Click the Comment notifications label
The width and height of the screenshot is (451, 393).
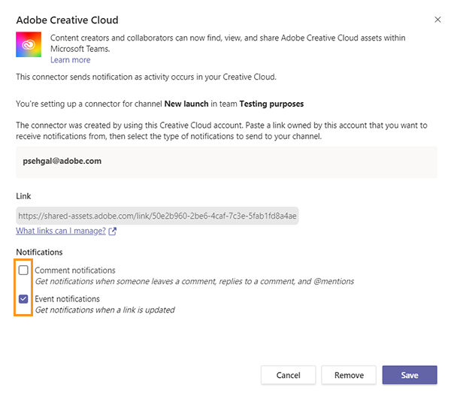click(x=75, y=271)
